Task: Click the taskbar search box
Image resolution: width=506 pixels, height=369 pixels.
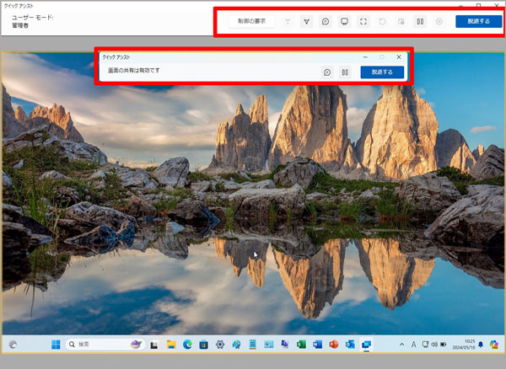Action: click(x=100, y=345)
